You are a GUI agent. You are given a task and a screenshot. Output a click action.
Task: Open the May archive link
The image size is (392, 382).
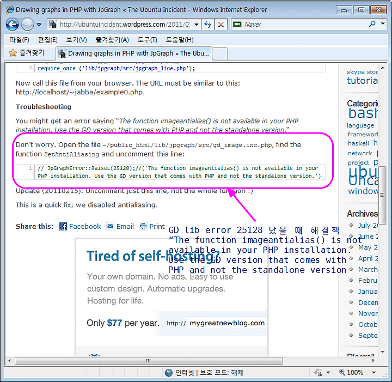367,247
